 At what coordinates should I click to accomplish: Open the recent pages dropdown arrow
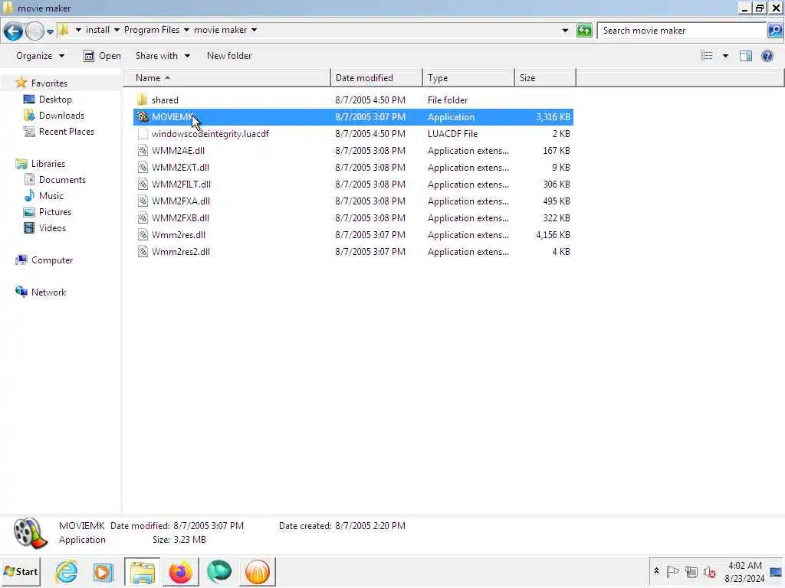50,31
